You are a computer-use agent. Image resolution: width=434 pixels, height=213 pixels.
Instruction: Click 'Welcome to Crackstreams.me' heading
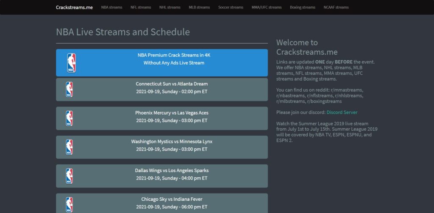307,47
